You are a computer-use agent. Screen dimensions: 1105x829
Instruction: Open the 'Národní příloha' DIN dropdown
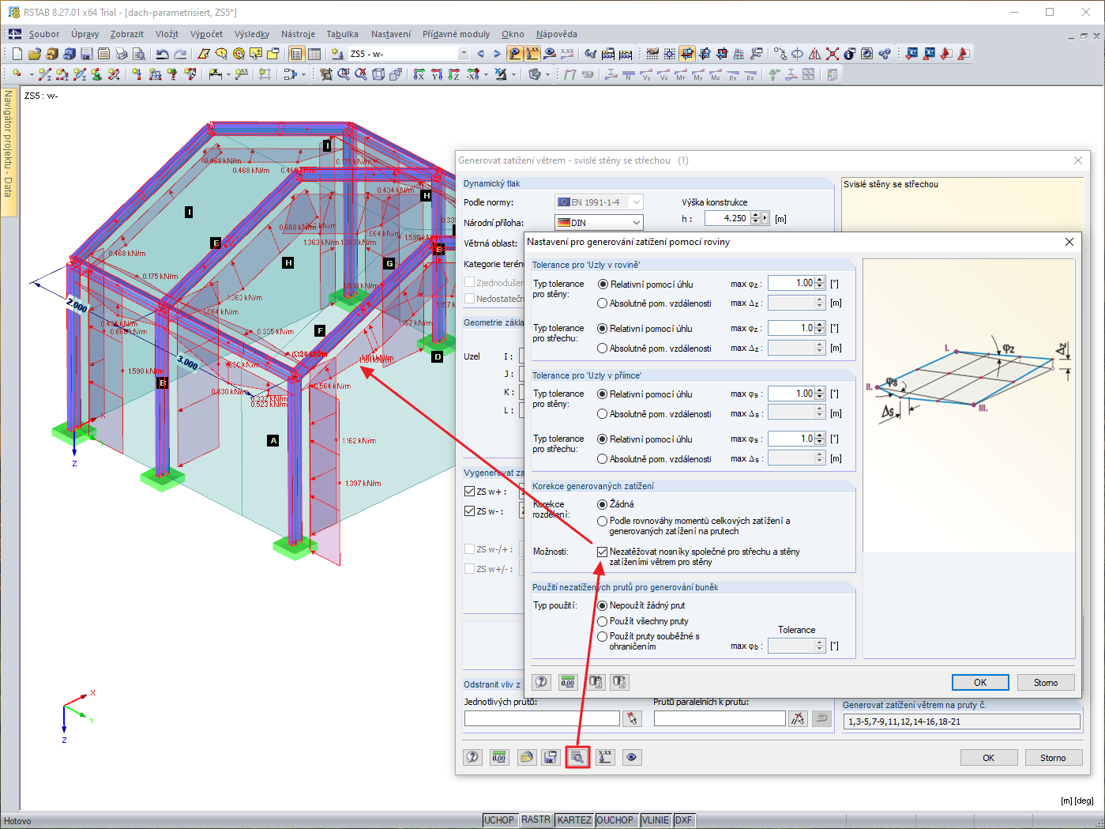click(x=637, y=223)
